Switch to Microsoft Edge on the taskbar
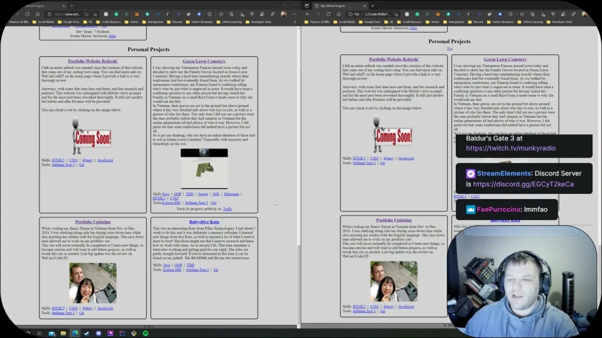The width and height of the screenshot is (602, 338). 75,333
